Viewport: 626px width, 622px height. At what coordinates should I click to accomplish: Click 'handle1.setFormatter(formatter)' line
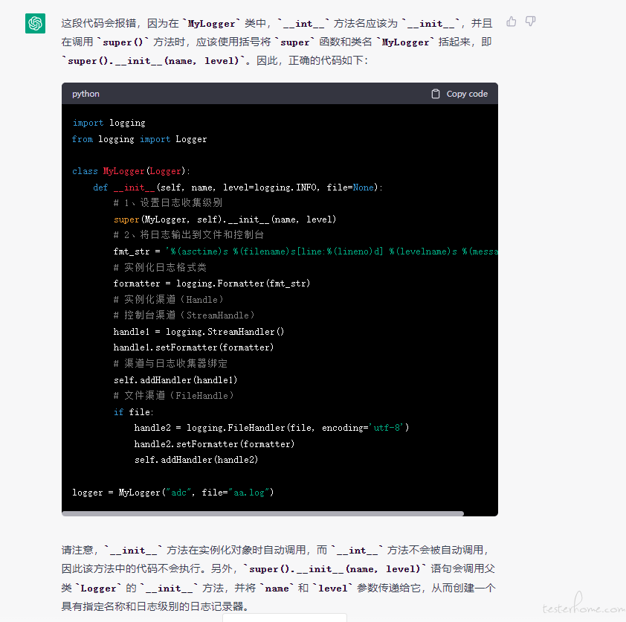pyautogui.click(x=193, y=347)
